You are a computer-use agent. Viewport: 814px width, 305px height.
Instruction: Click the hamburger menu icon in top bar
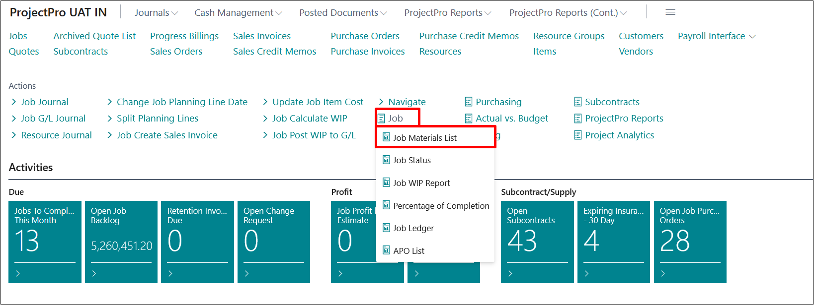coord(670,12)
